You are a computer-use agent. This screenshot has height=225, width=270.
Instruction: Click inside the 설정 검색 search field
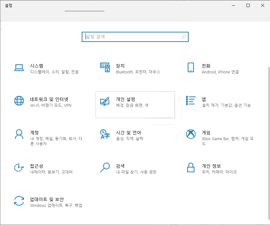(127, 37)
